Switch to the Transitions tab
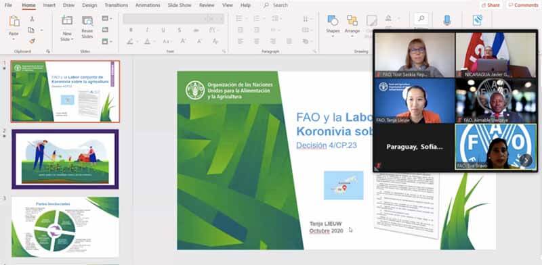This screenshot has height=265, width=542. click(116, 5)
